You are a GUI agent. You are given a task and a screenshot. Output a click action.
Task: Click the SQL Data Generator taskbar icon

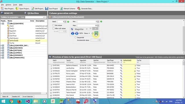click(86, 101)
